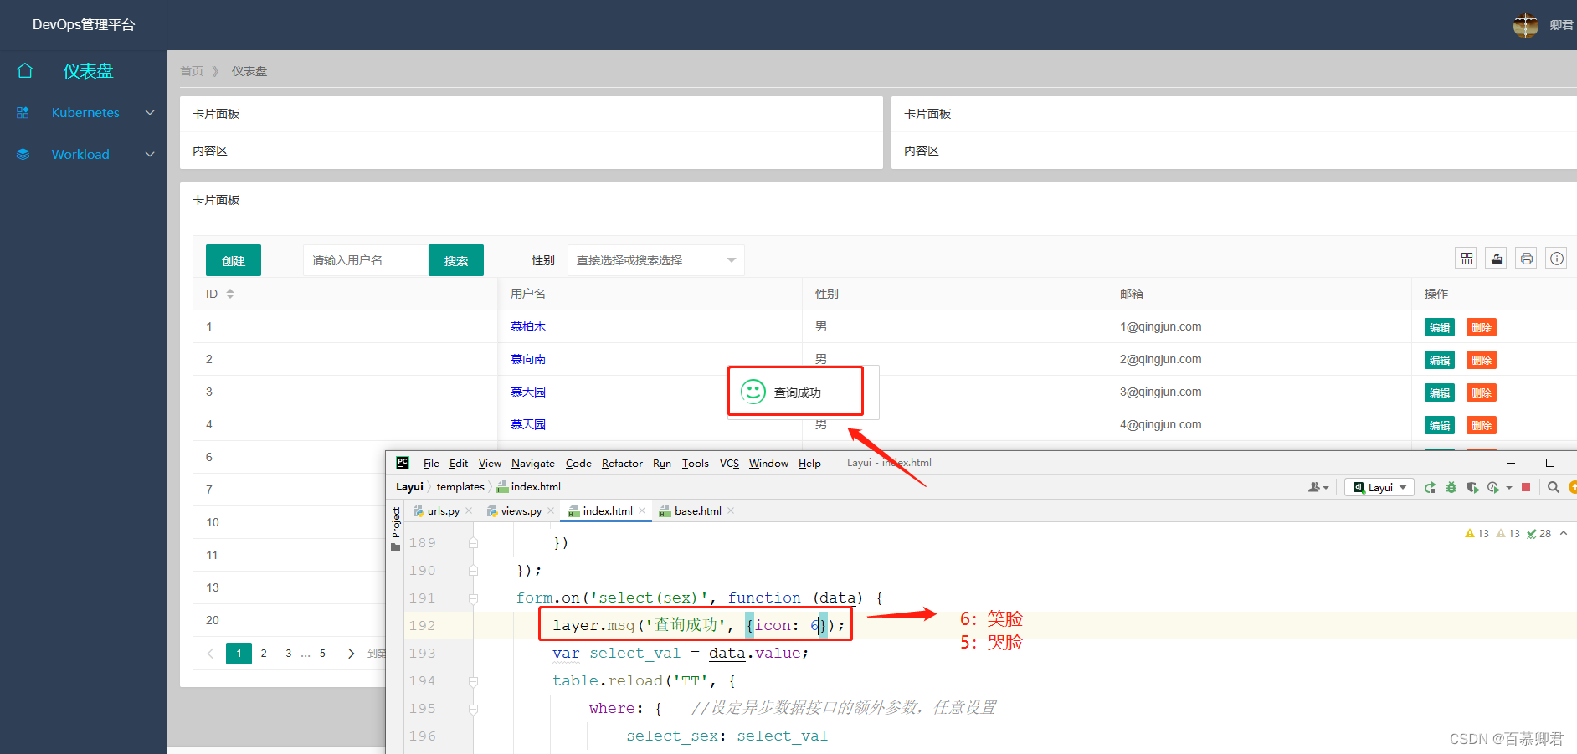Collapse fold marker at line 191
Screen dimensions: 1577x754
473,598
